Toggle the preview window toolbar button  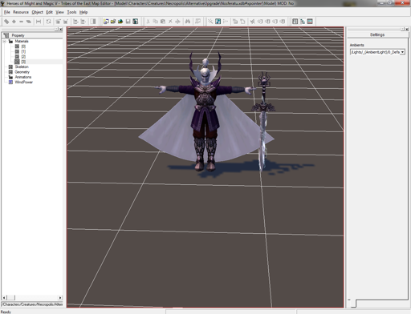[310, 22]
